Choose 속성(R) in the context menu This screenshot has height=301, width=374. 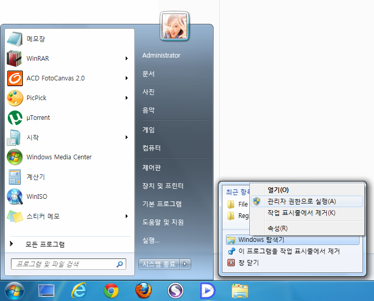click(277, 228)
